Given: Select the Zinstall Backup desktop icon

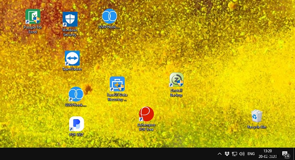Looking at the screenshot, I should 176,85.
